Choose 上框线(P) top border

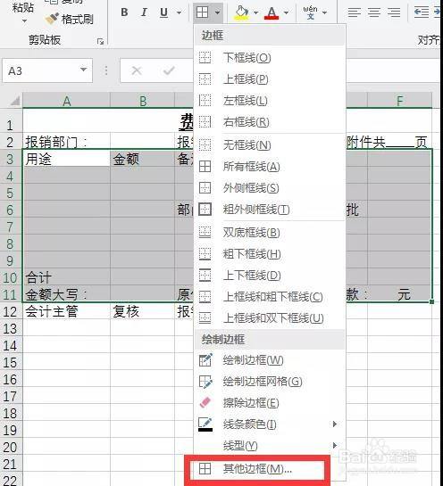[x=270, y=79]
